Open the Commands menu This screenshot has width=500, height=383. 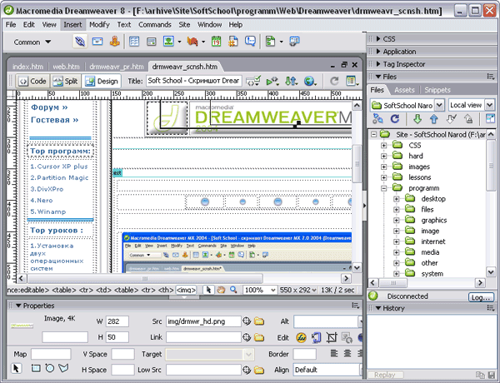coord(155,24)
